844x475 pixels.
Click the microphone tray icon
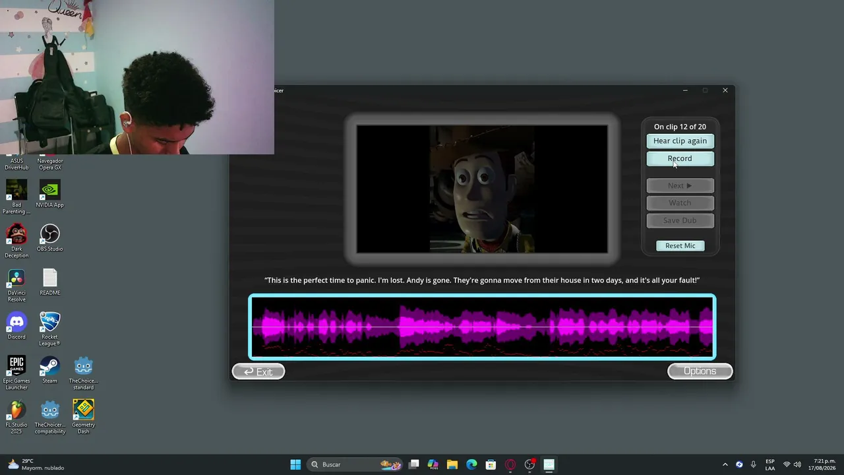[753, 464]
